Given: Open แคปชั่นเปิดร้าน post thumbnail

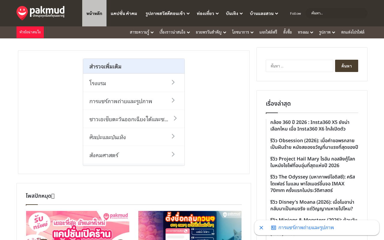Looking at the screenshot, I should 78,225.
